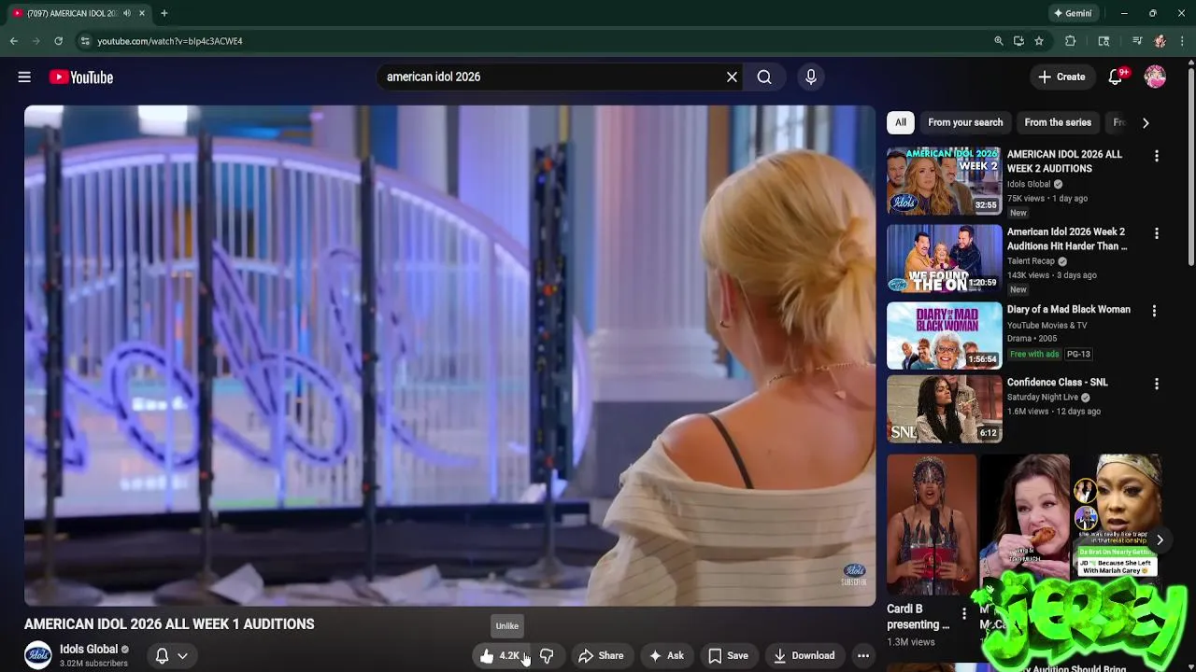Open site information icon in address bar
The width and height of the screenshot is (1196, 672).
tap(85, 41)
